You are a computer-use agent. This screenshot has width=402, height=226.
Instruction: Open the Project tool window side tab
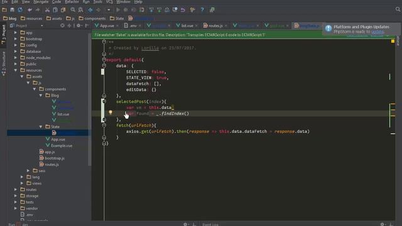click(3, 35)
